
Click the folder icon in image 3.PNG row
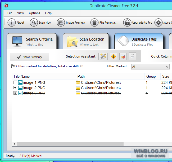coord(78,93)
